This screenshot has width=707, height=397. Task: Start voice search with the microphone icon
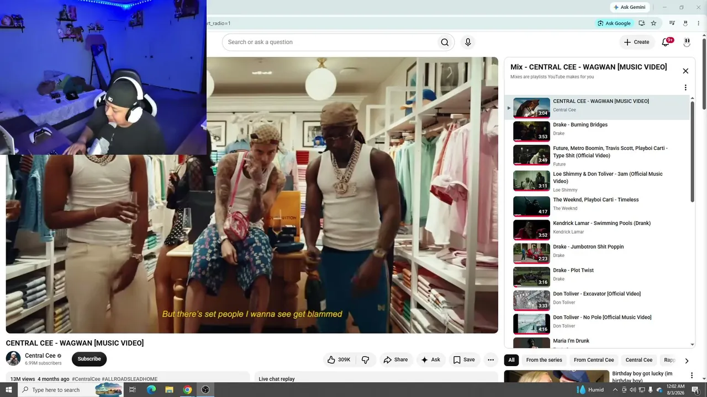468,42
